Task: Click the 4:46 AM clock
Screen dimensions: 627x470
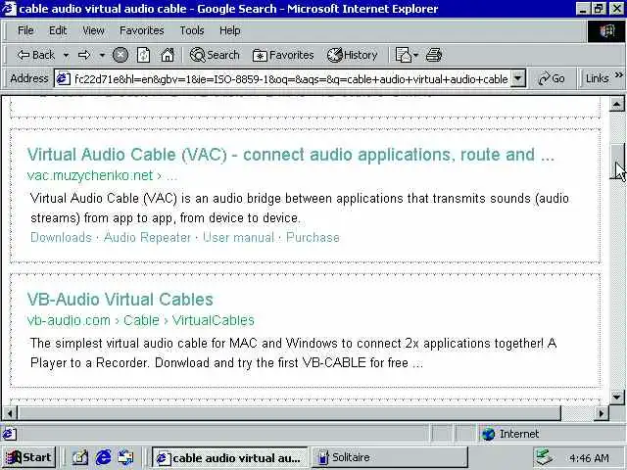Action: point(589,457)
